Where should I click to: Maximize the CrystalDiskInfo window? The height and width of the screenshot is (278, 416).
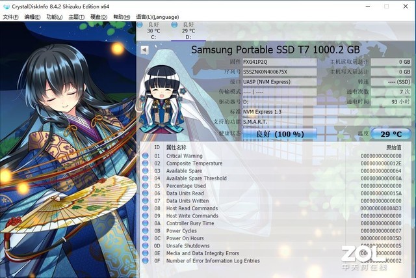(x=387, y=7)
